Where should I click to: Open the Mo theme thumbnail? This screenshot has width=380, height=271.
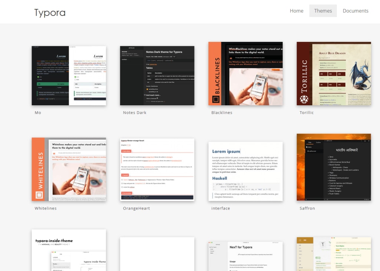coord(69,76)
